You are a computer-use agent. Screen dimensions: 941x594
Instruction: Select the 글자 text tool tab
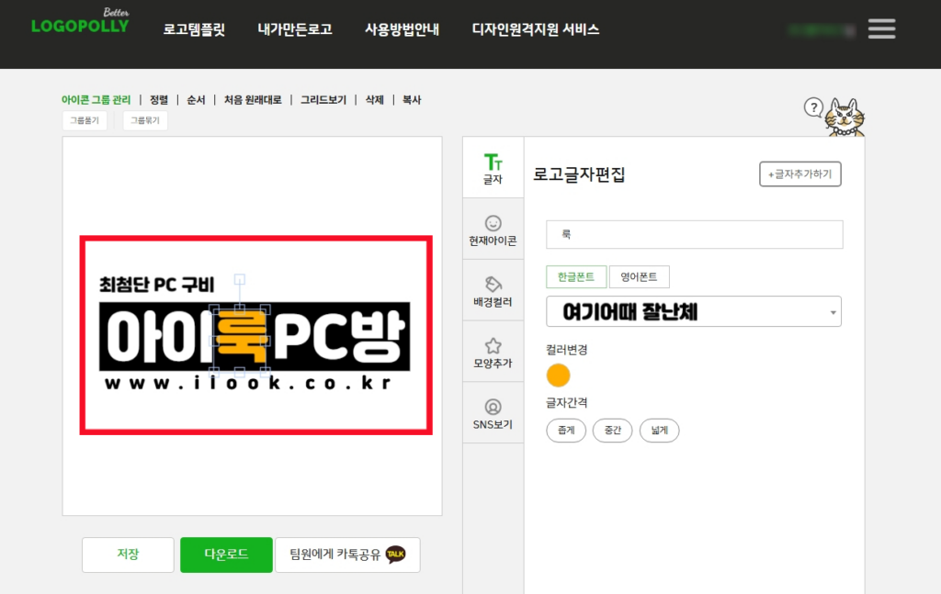point(493,168)
